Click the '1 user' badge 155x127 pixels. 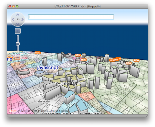[13, 111]
